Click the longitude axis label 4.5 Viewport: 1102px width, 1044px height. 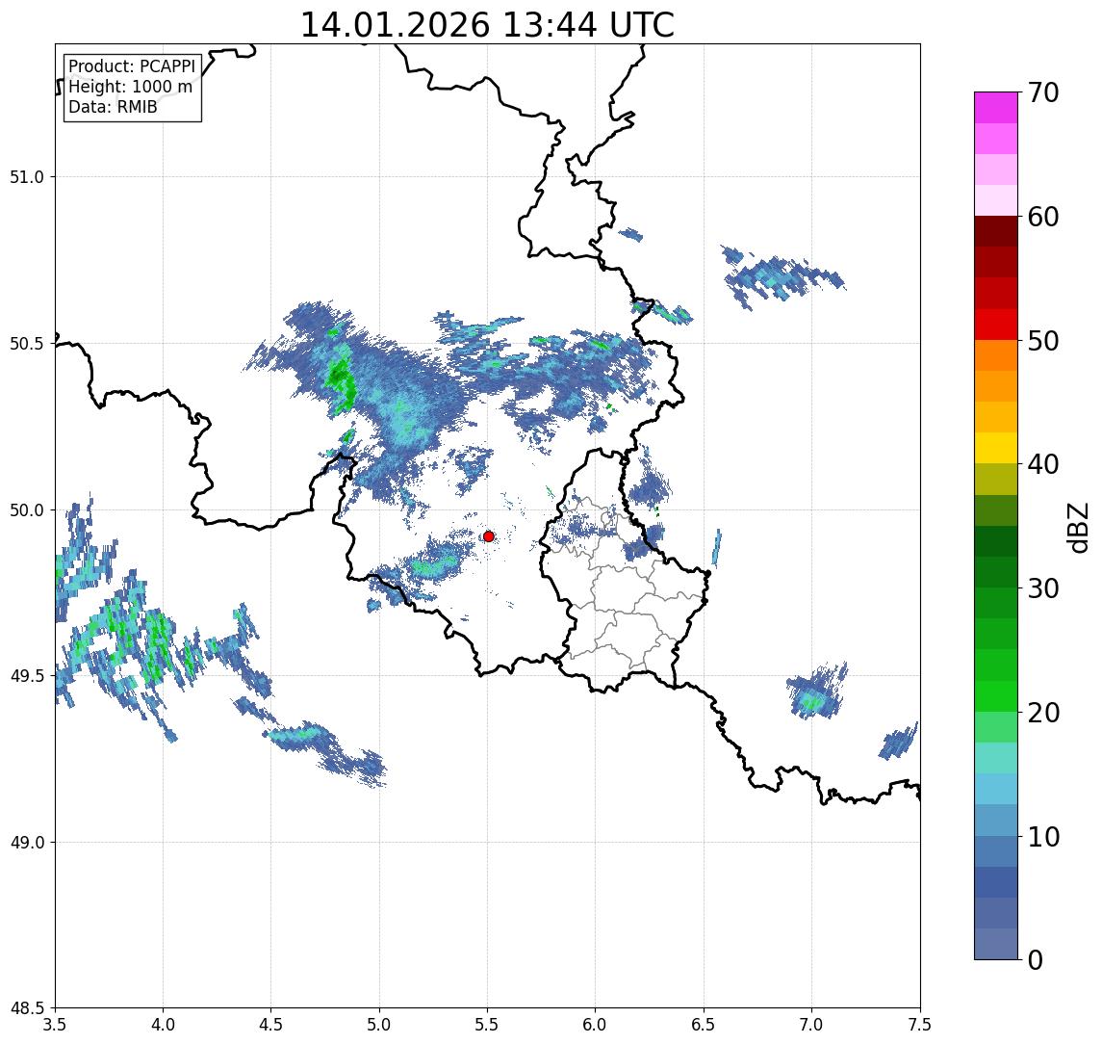(x=271, y=1025)
